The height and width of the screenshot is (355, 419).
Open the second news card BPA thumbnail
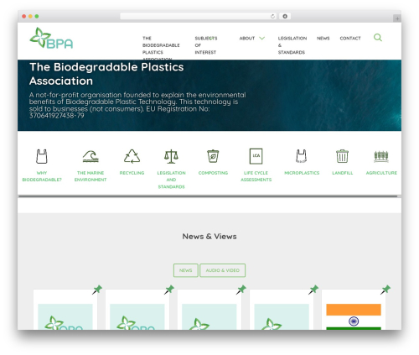pyautogui.click(x=137, y=316)
